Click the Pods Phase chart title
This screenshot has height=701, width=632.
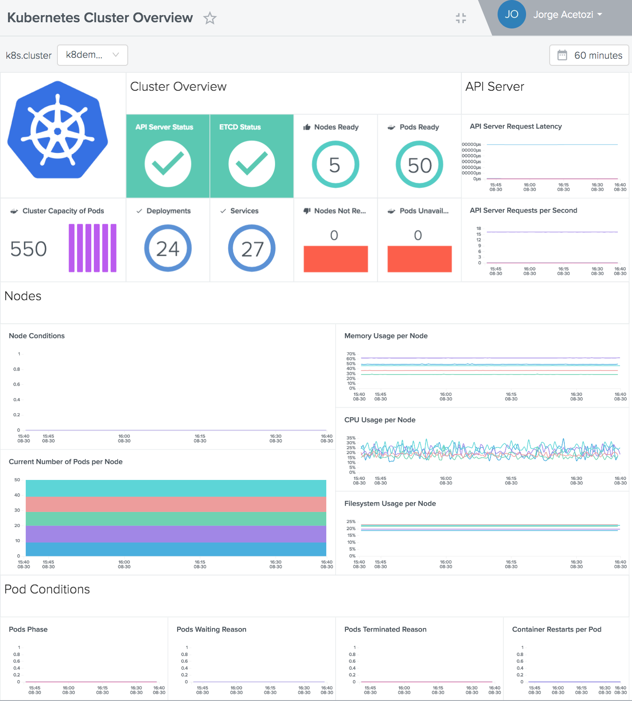(28, 629)
